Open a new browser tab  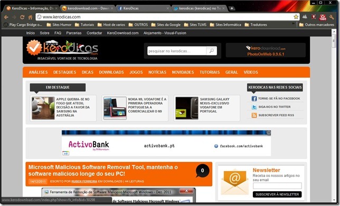(232, 8)
